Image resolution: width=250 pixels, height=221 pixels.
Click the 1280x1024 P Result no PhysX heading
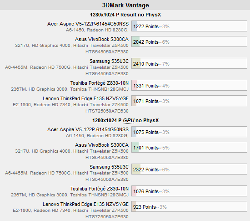pos(125,15)
